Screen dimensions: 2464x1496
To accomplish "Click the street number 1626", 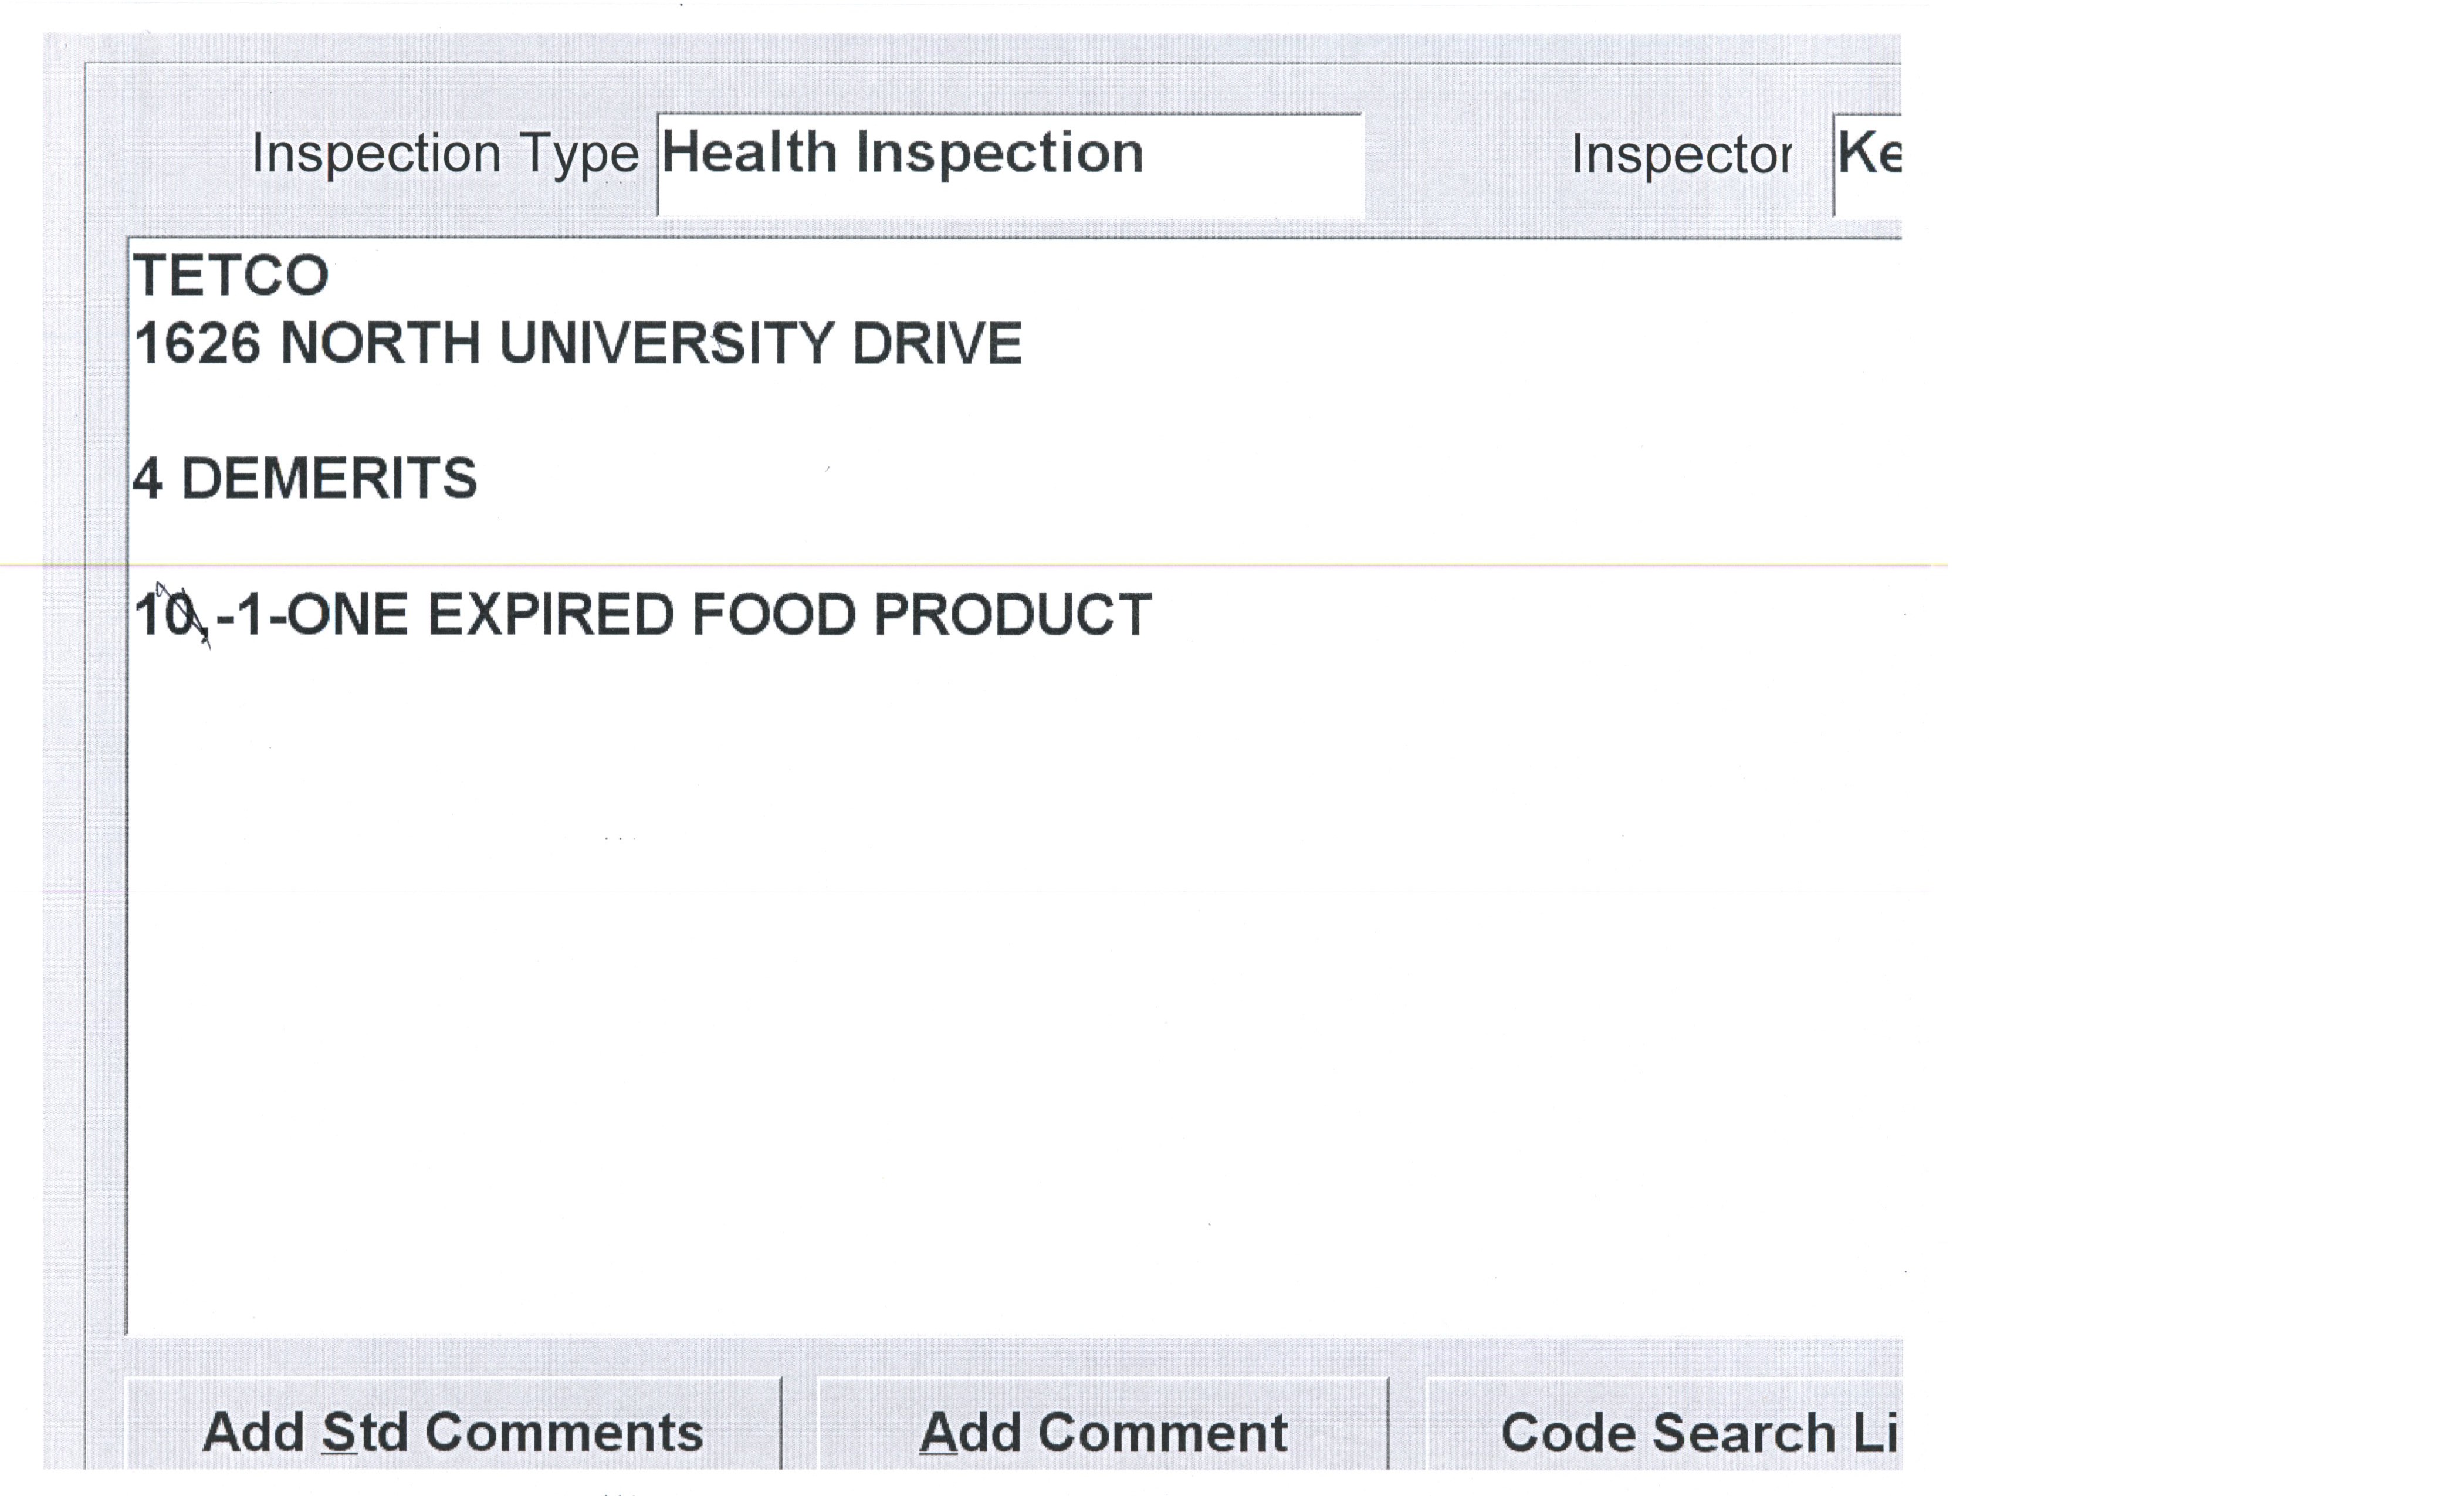I will (x=198, y=344).
